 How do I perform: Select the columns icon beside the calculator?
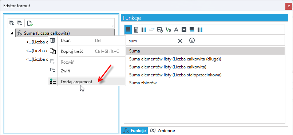(x=144, y=30)
